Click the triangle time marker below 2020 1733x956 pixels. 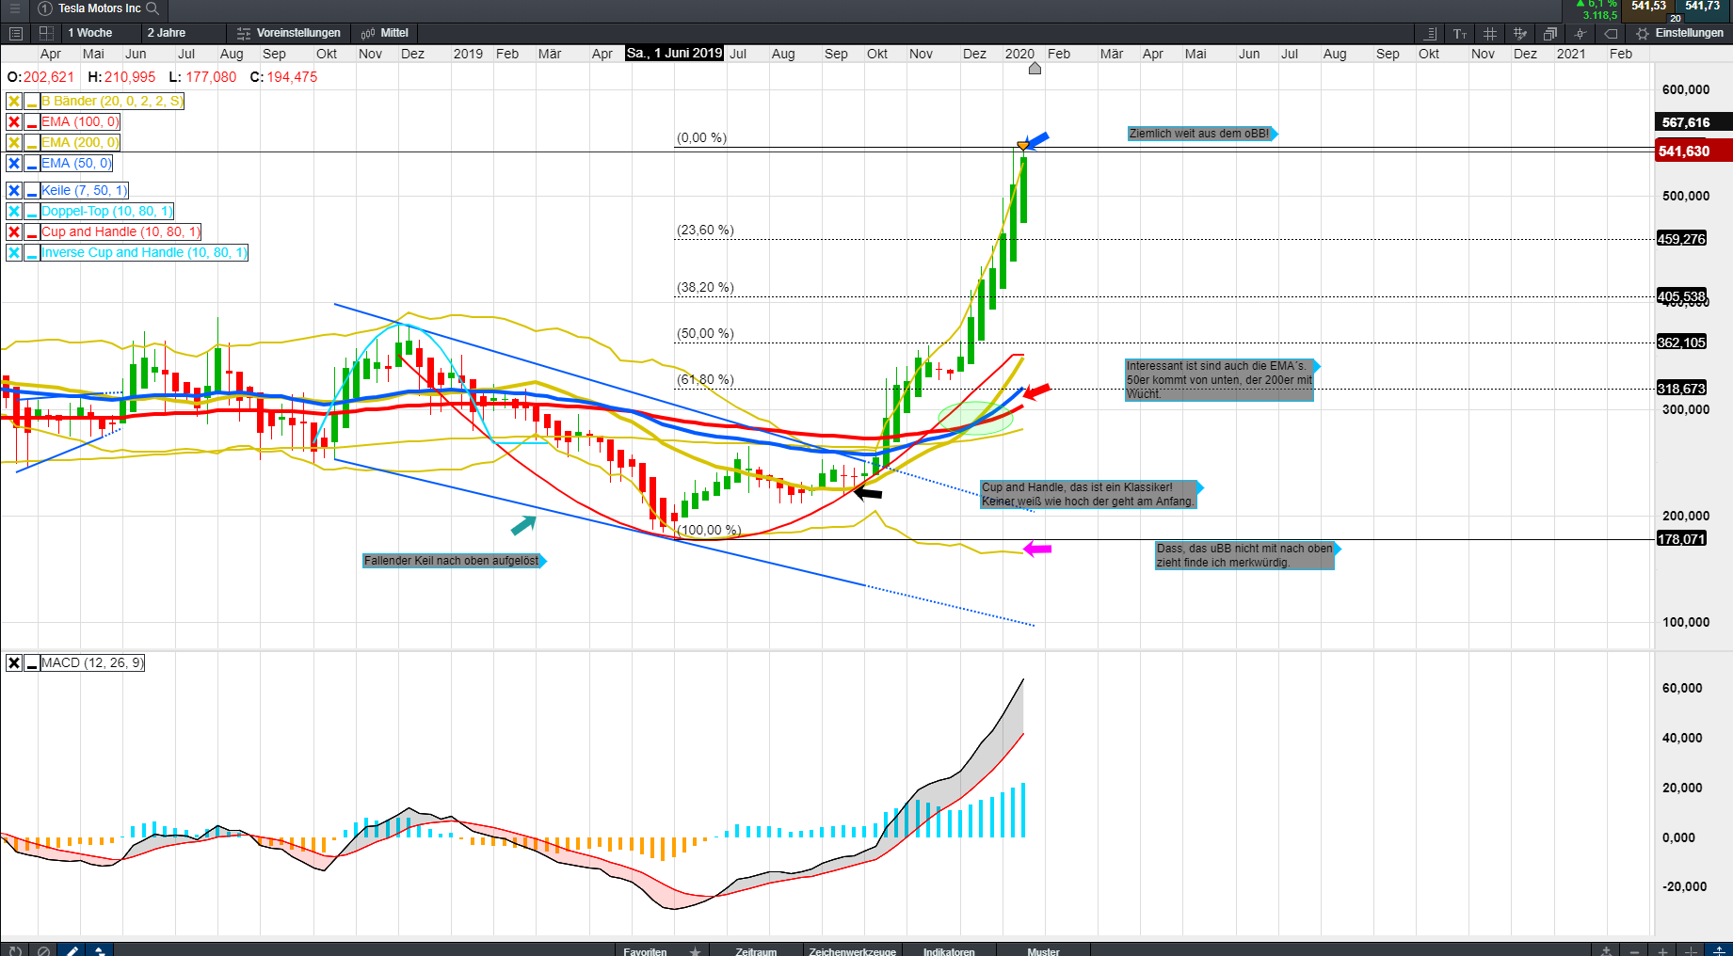(1035, 69)
